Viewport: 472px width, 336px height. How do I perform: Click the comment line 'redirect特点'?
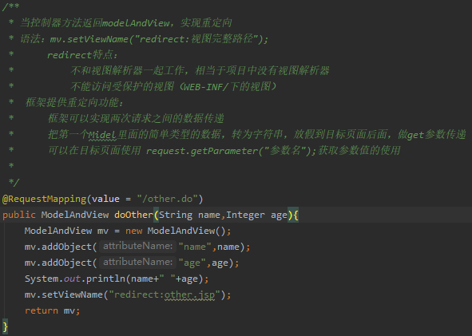[82, 55]
